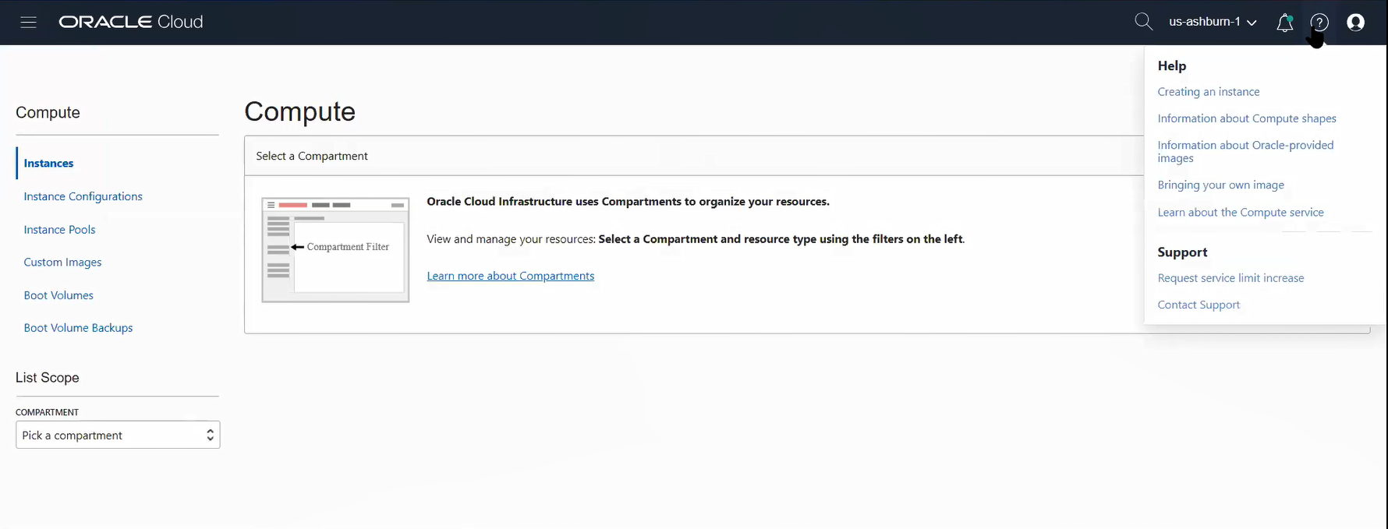
Task: Open the hamburger navigation menu
Action: coord(29,22)
